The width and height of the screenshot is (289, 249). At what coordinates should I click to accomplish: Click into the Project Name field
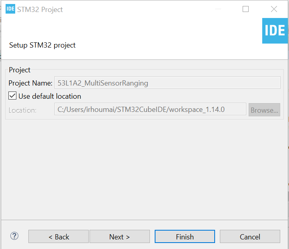tap(167, 83)
